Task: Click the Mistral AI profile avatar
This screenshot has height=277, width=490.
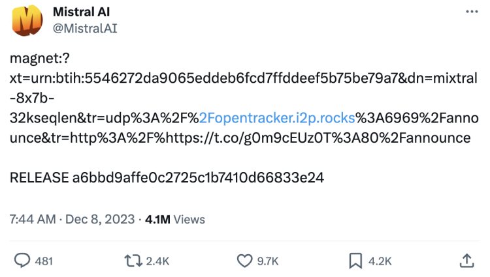Action: click(x=27, y=21)
